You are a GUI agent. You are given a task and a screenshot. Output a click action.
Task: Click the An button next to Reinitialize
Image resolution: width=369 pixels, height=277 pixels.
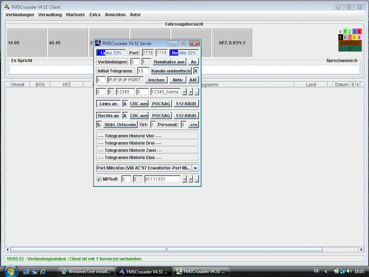(194, 62)
